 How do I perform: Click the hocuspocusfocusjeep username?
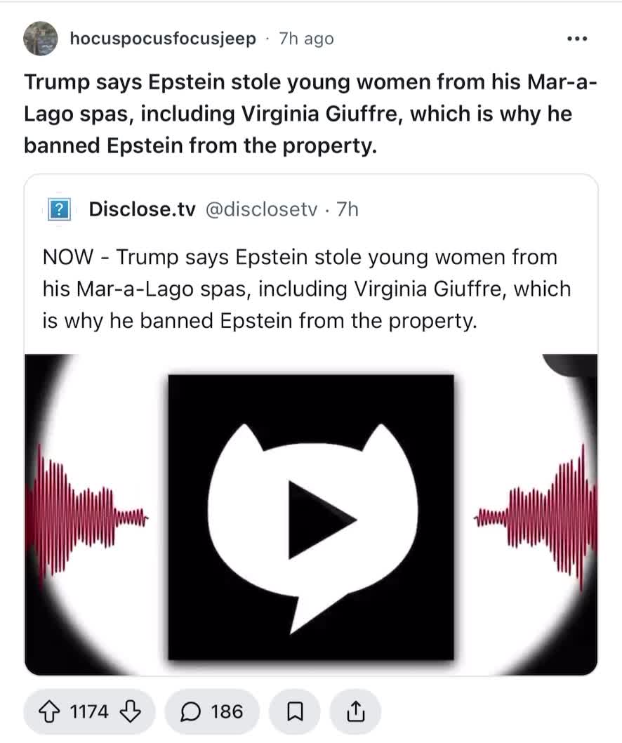(163, 39)
